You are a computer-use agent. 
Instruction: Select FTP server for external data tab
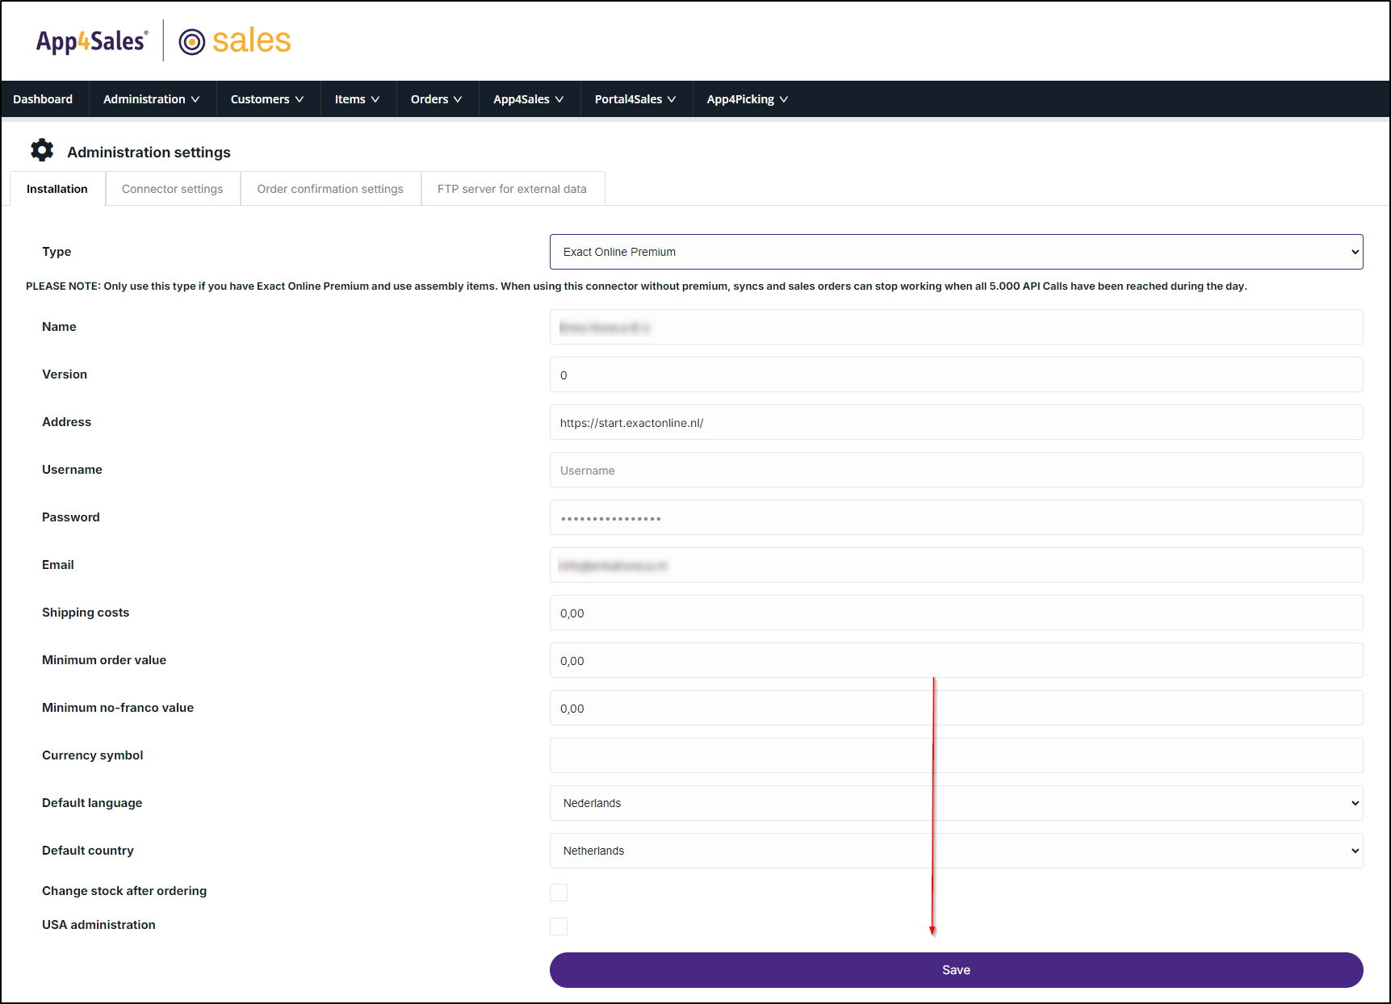[512, 189]
